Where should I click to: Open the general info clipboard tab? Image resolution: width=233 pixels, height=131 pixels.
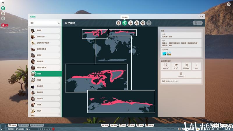(x=119, y=23)
